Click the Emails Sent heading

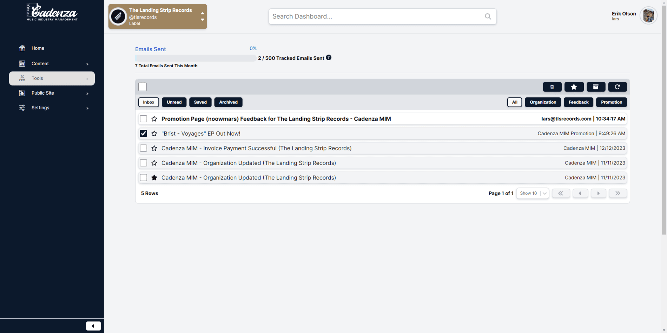pyautogui.click(x=150, y=49)
